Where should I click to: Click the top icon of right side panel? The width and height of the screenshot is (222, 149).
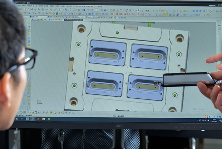pos(218,22)
